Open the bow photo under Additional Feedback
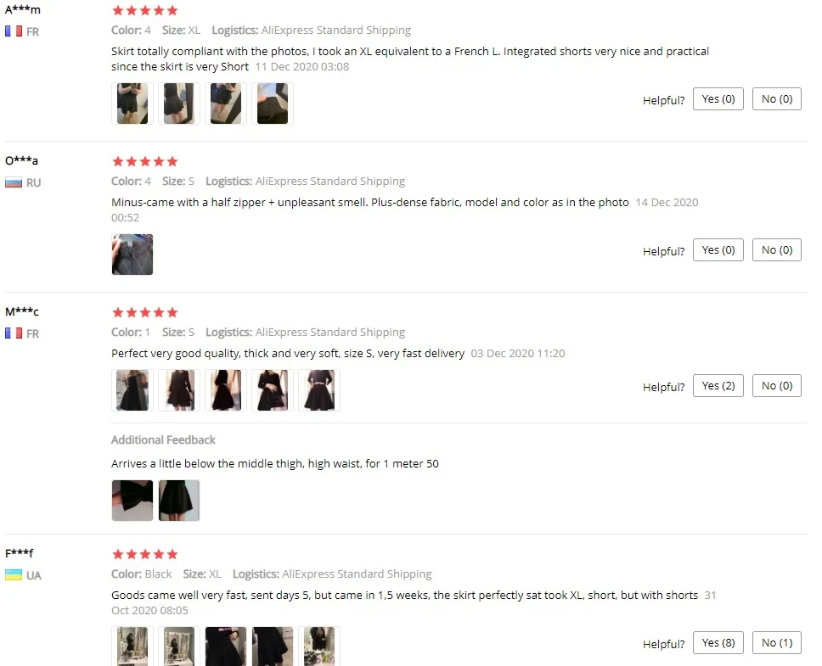The height and width of the screenshot is (666, 822). pyautogui.click(x=132, y=501)
